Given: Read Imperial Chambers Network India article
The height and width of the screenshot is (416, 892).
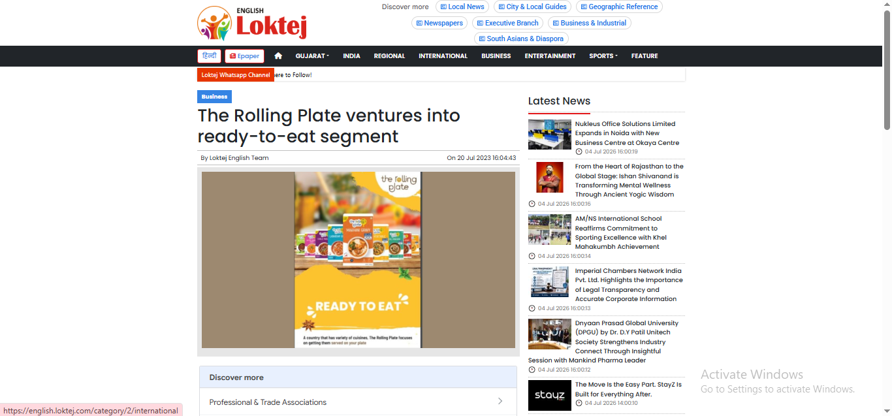Looking at the screenshot, I should (629, 285).
